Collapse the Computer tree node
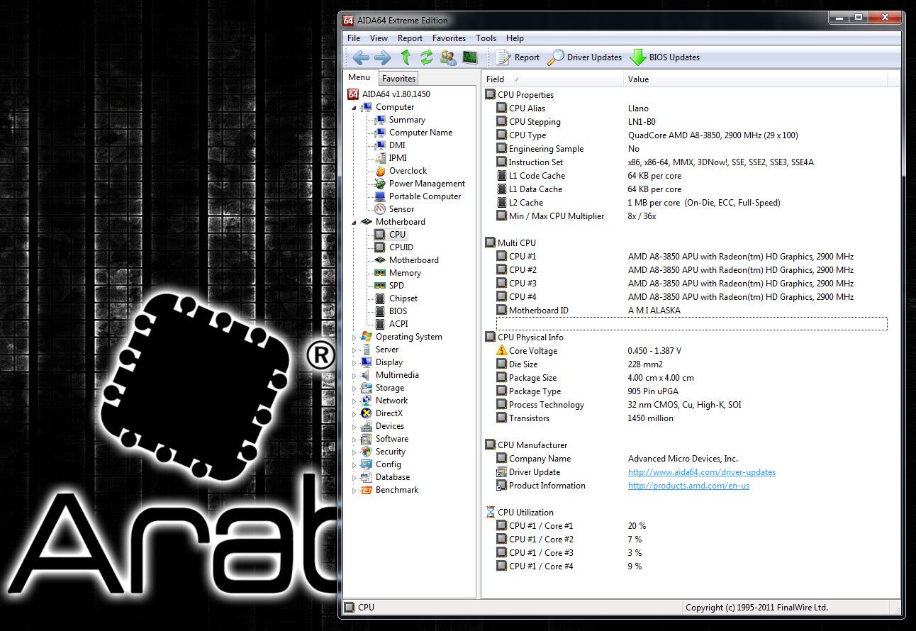 point(354,108)
